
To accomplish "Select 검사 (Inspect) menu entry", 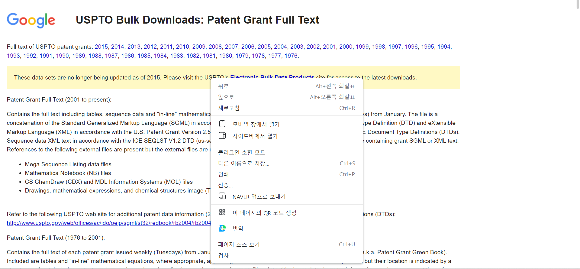I will point(287,255).
